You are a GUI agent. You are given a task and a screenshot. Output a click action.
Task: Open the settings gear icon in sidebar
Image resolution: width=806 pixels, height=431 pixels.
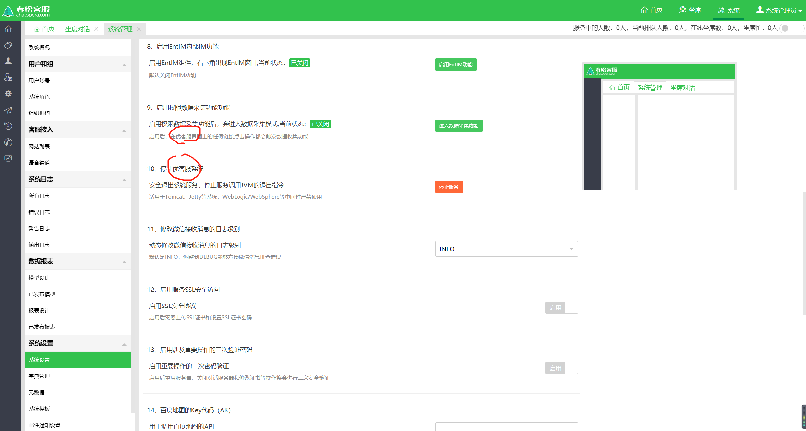(8, 93)
